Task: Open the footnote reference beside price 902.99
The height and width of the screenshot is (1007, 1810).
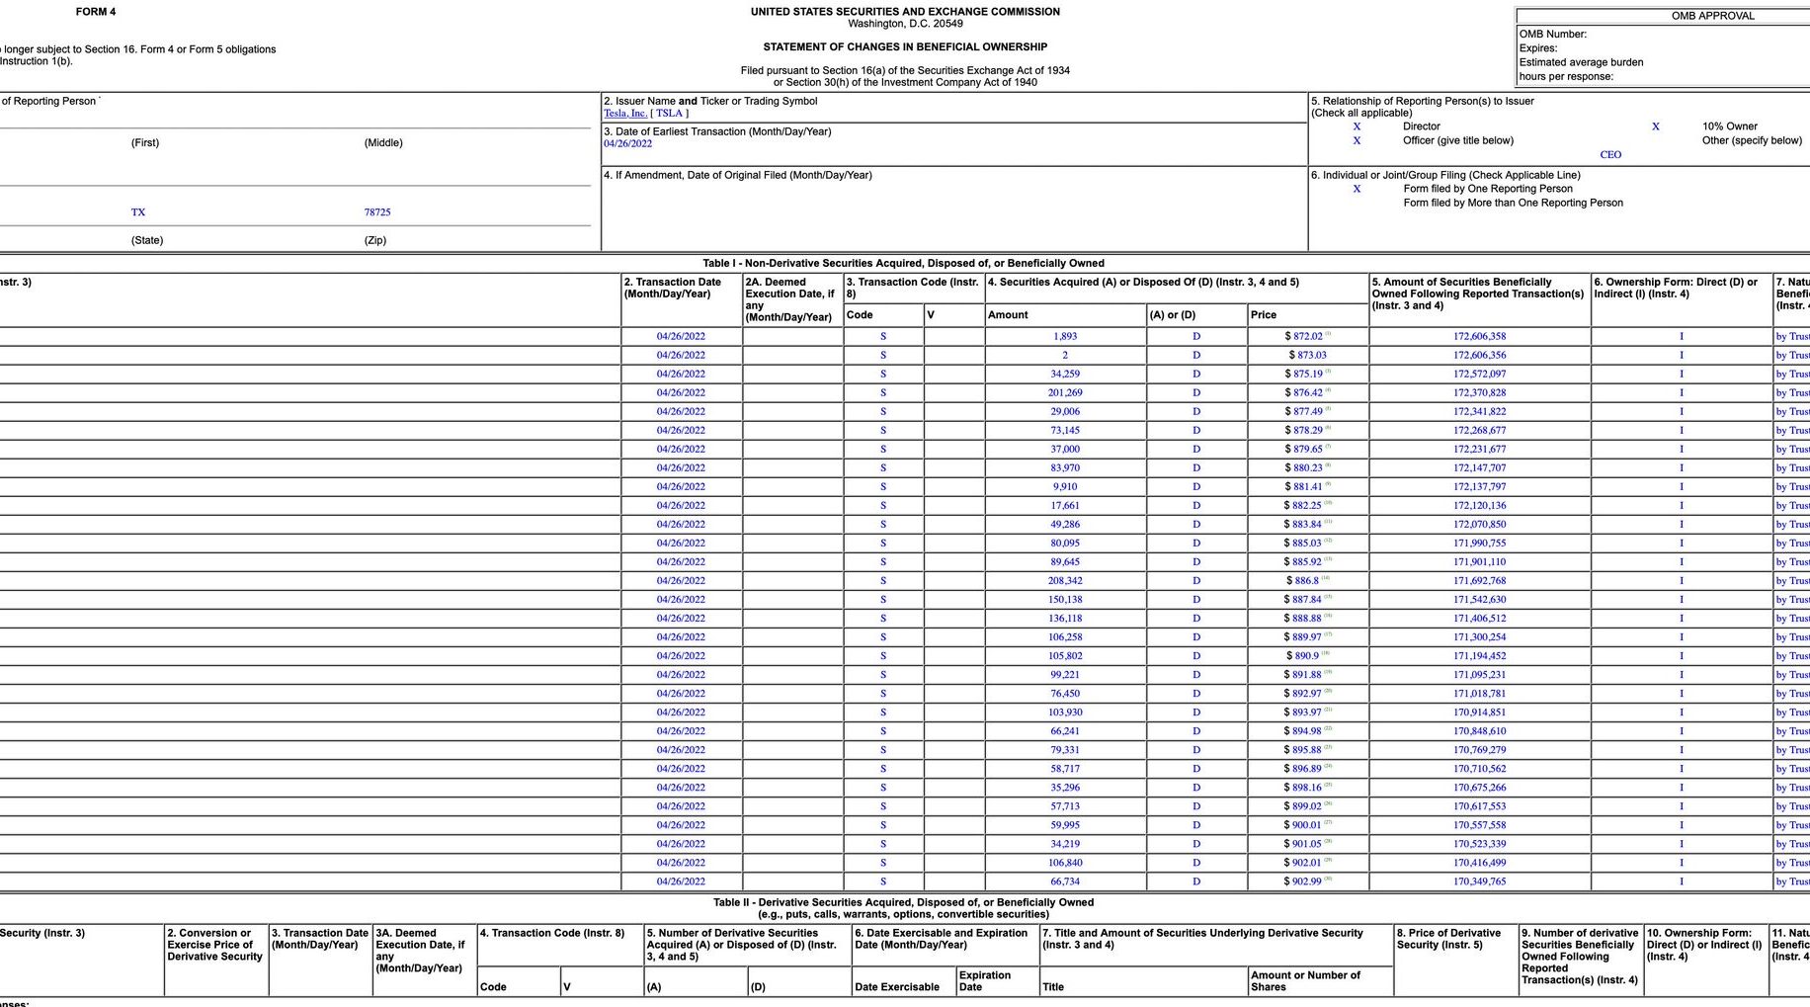Action: pyautogui.click(x=1329, y=880)
